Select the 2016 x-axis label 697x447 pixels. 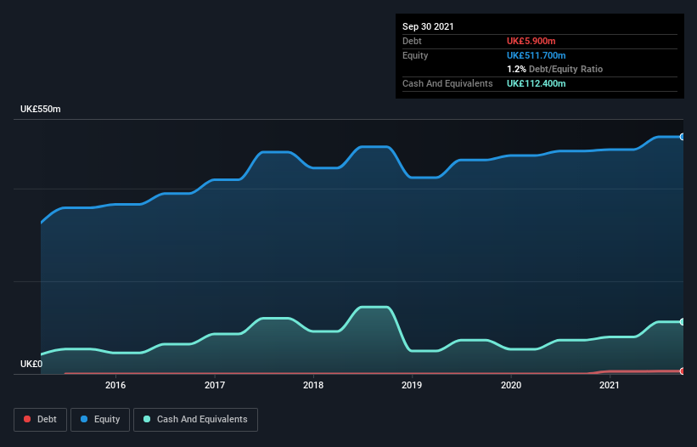click(x=115, y=385)
